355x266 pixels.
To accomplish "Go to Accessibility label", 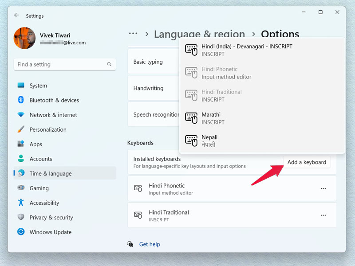I will 44,203.
